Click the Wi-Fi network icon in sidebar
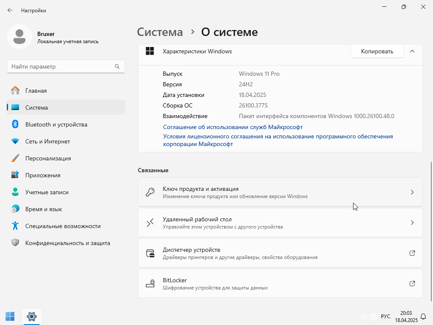 pos(15,141)
